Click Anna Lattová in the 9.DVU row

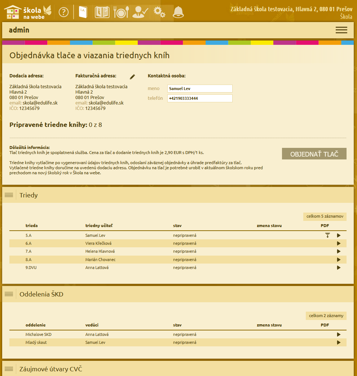(97, 268)
